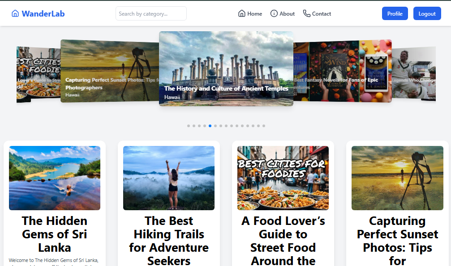This screenshot has height=266, width=451.
Task: Open the hiker in fog card image
Action: tap(169, 178)
